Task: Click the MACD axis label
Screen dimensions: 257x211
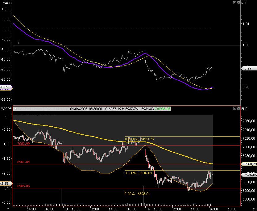Action: coord(7,3)
